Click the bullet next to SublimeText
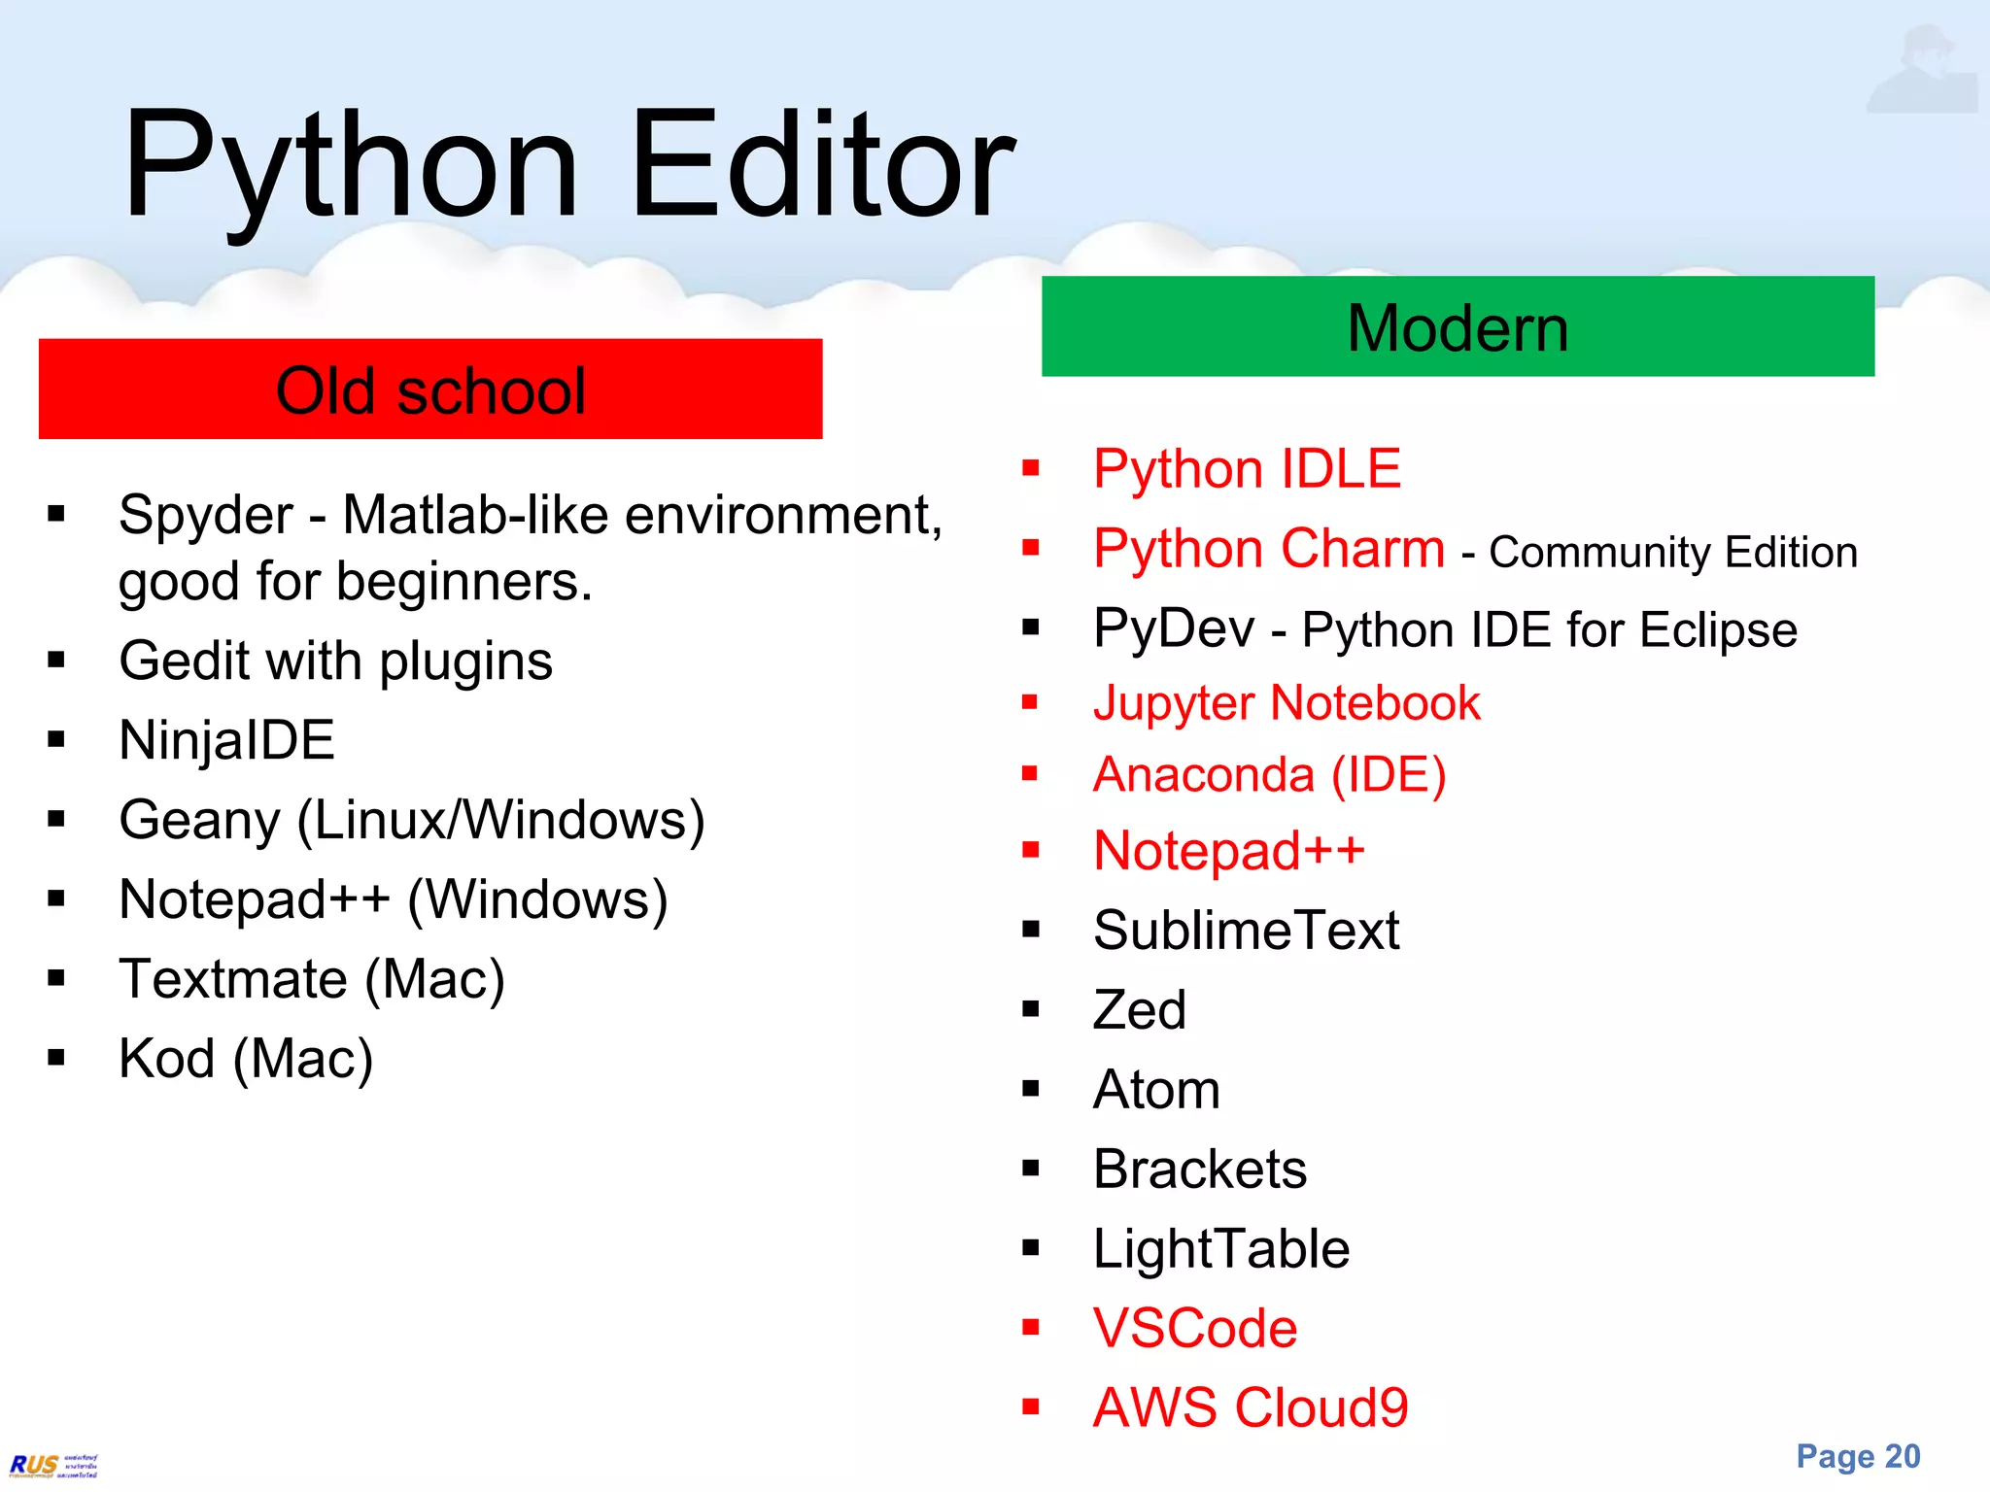The image size is (1990, 1492). [x=1031, y=930]
